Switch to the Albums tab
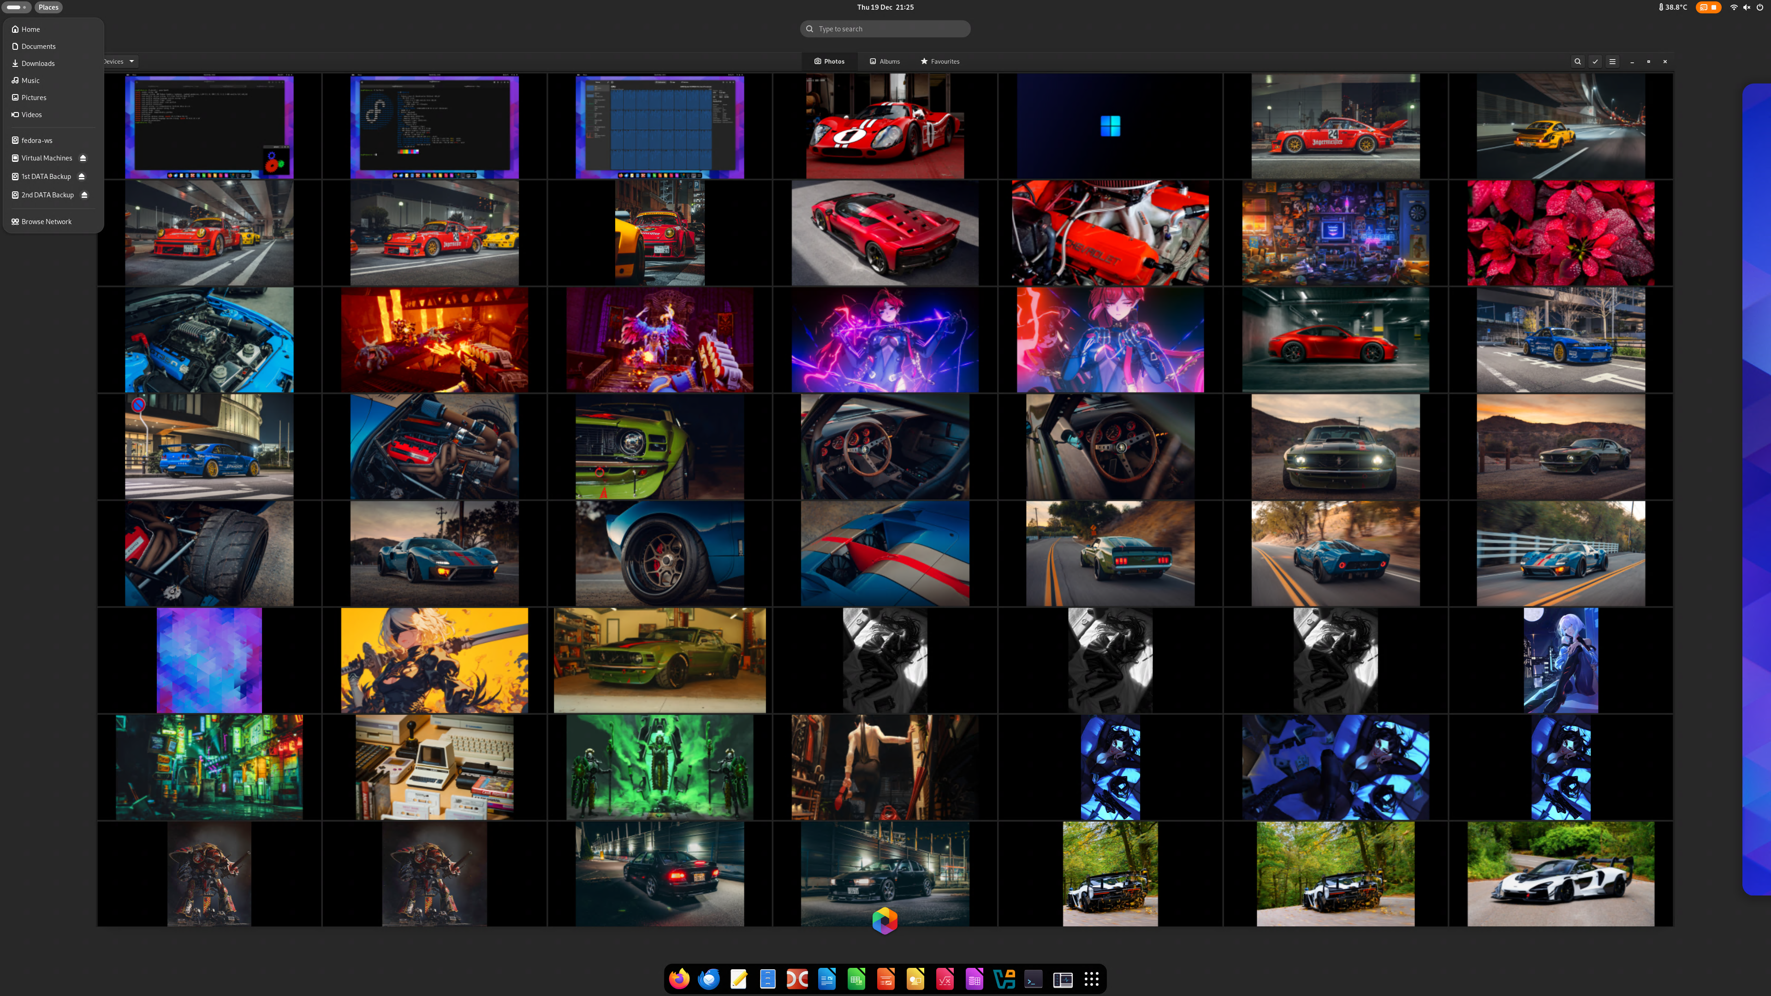Viewport: 1771px width, 996px height. click(884, 61)
